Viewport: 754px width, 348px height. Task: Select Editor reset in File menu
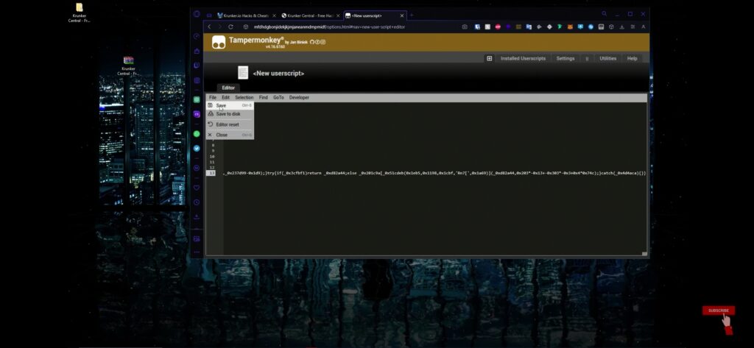point(230,124)
